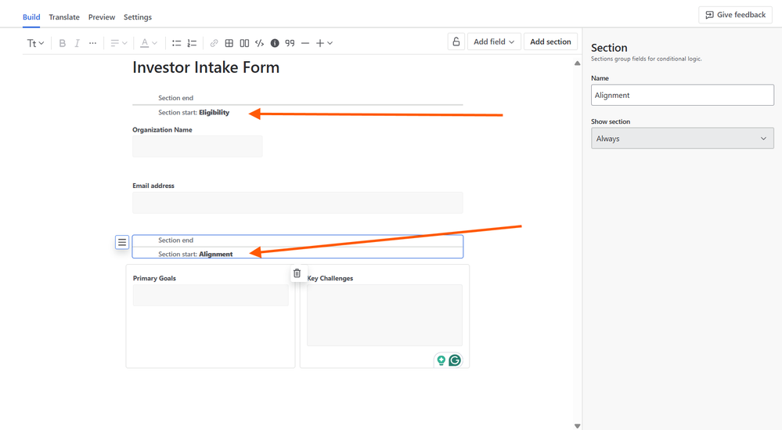Insert a numbered list
The image size is (782, 430).
192,43
